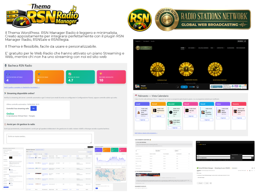The image size is (257, 193).
Task: Click the Scrivi un nuovo avviso text area
Action: pyautogui.click(x=49, y=138)
